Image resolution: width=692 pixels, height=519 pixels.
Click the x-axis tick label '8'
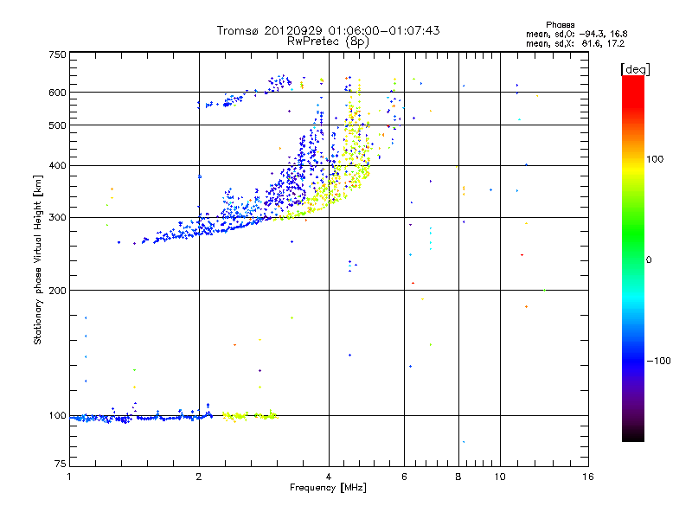[x=458, y=477]
